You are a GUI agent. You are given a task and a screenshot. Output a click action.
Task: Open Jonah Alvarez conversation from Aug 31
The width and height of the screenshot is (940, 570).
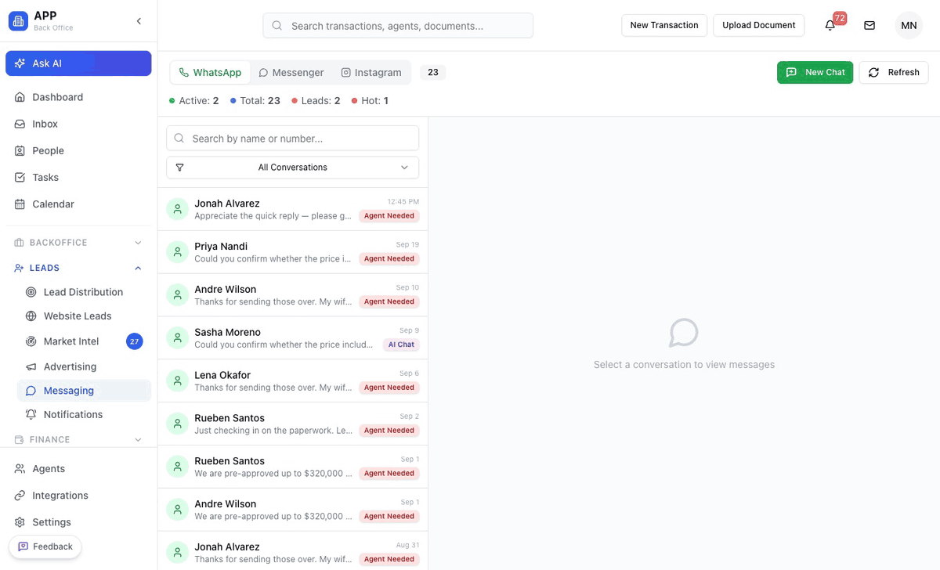[293, 551]
